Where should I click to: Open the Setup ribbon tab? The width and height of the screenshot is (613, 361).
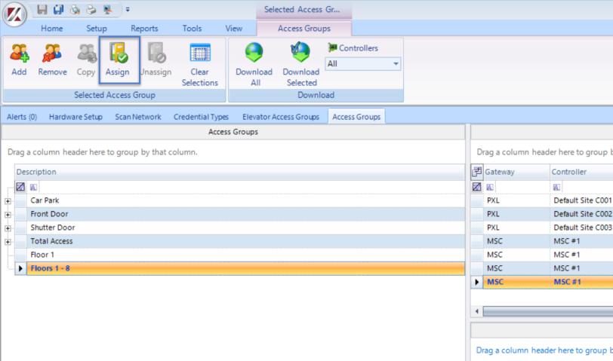pyautogui.click(x=97, y=29)
